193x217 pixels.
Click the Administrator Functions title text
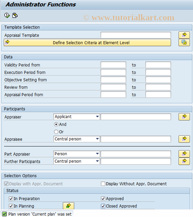(x=40, y=4)
